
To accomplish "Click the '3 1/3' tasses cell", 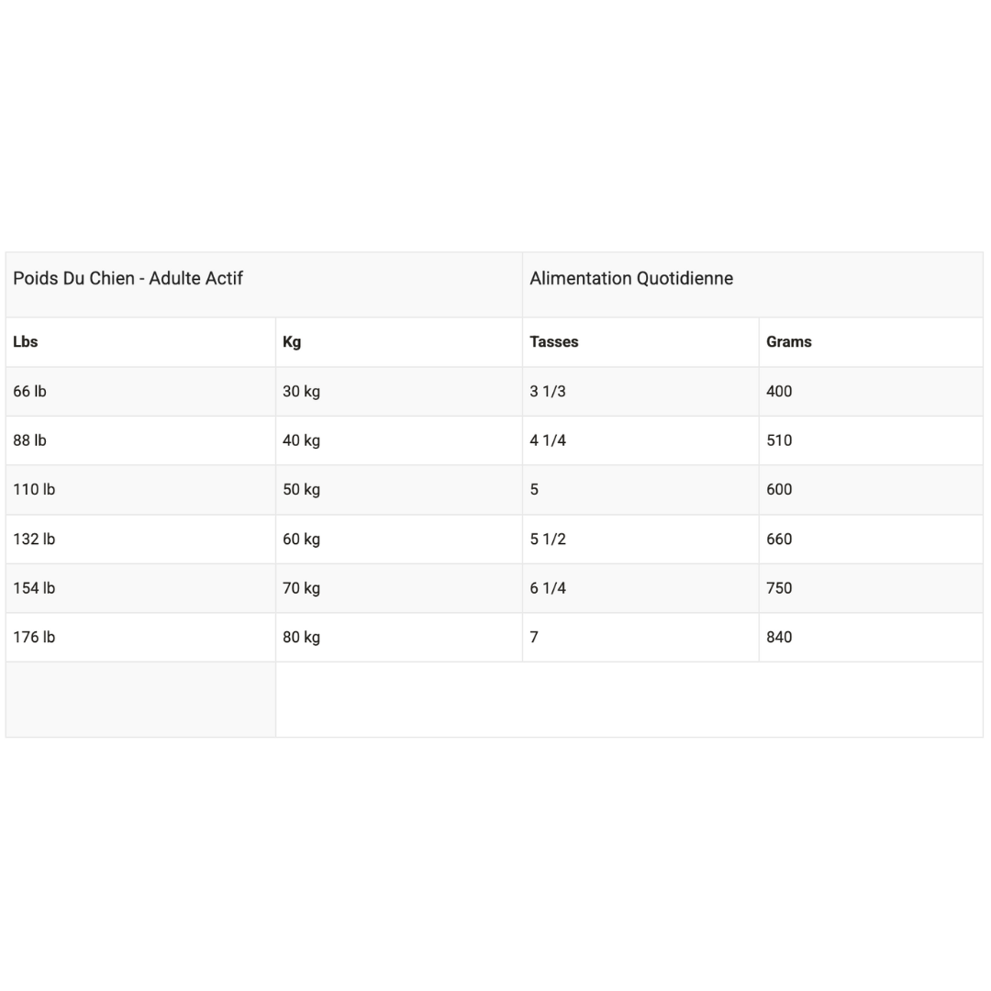I will pos(640,392).
